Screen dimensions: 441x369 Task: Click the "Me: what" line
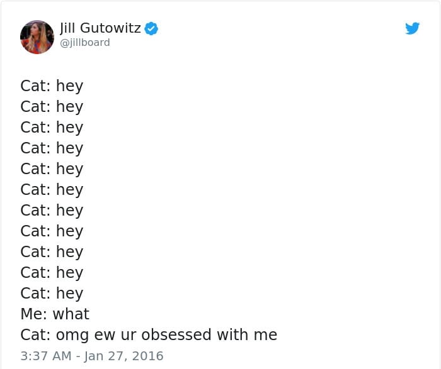tap(55, 314)
